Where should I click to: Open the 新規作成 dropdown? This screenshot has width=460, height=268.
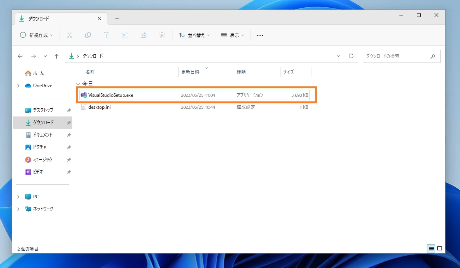click(x=36, y=35)
